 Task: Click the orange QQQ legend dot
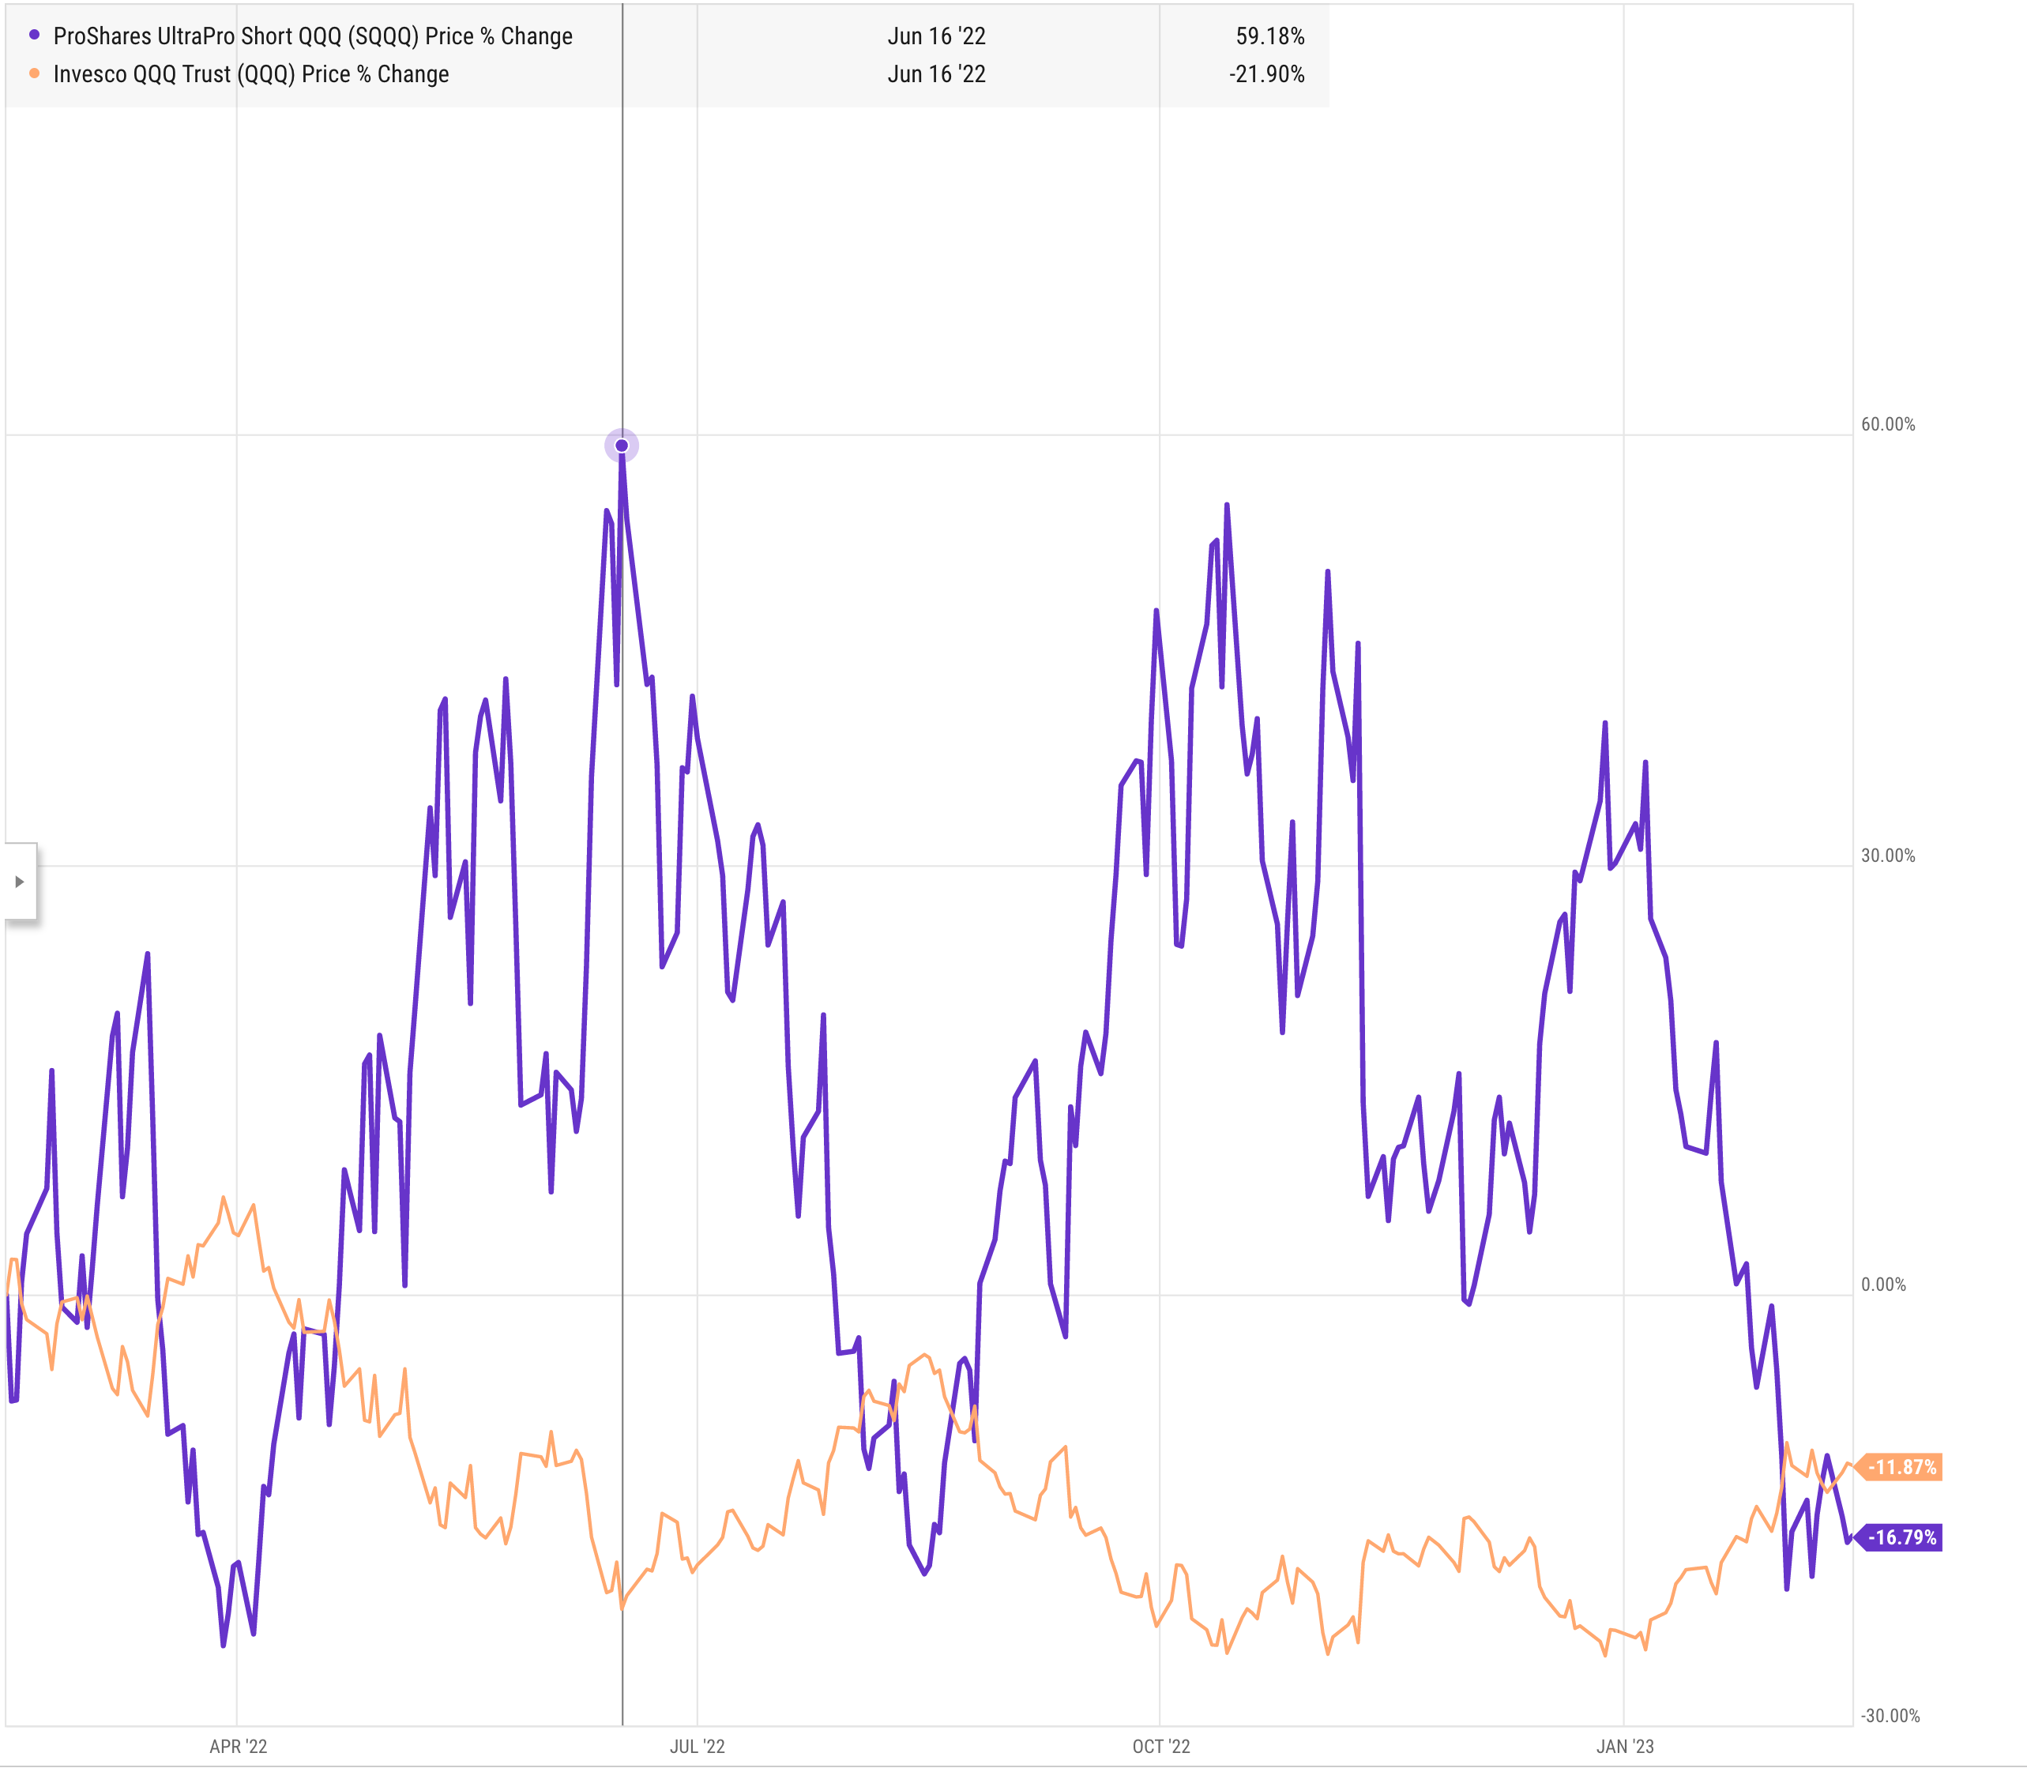(x=35, y=74)
